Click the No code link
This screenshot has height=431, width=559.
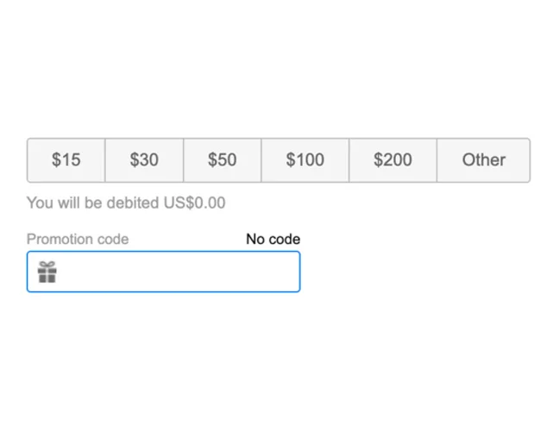(x=273, y=239)
